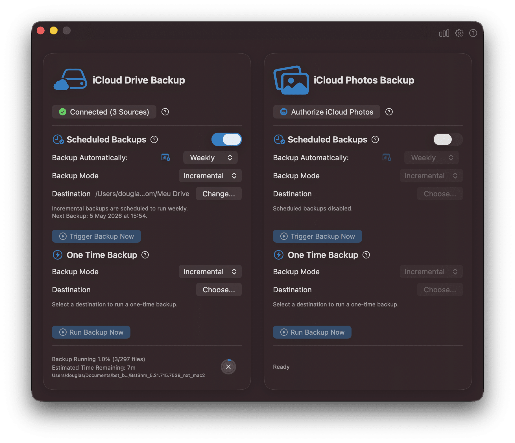Click the 'Ready' status in Photos panel
Screen dimensions: 515x443
pos(281,367)
